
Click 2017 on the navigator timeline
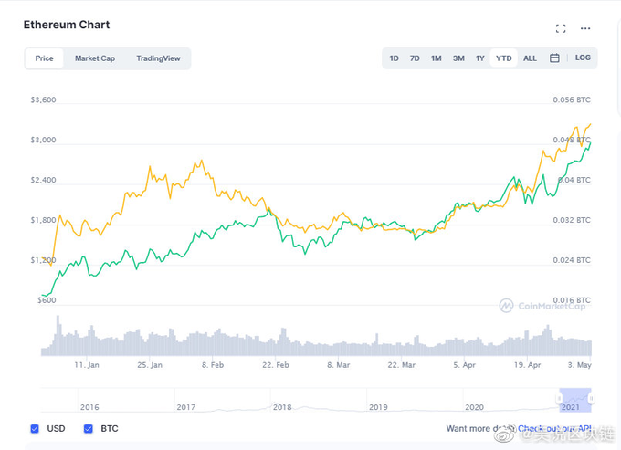(185, 407)
